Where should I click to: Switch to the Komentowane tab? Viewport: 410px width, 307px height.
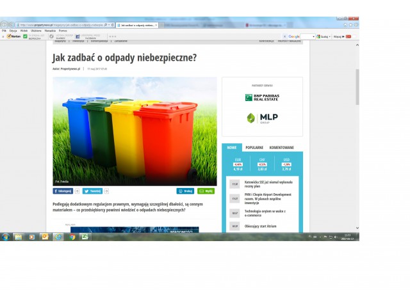(x=281, y=147)
